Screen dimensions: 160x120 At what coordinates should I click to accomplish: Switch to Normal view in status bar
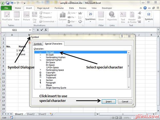(113, 118)
